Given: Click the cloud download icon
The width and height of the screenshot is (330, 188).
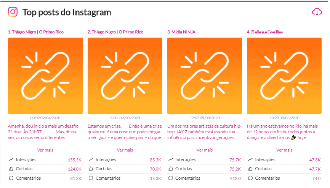Looking at the screenshot, I should 317,12.
